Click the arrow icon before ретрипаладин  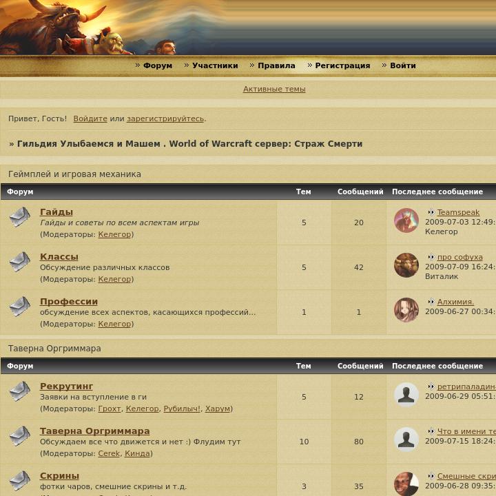[x=431, y=386]
